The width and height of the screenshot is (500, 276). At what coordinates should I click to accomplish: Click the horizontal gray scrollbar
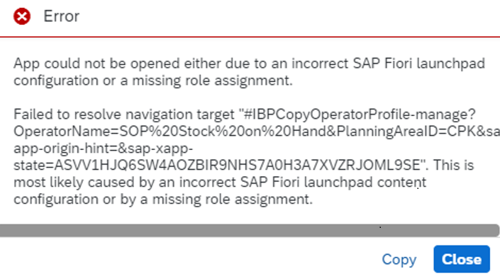pyautogui.click(x=250, y=230)
